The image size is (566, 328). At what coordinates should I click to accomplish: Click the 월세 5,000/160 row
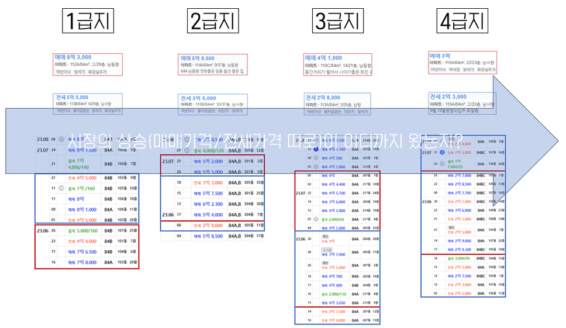(x=87, y=230)
